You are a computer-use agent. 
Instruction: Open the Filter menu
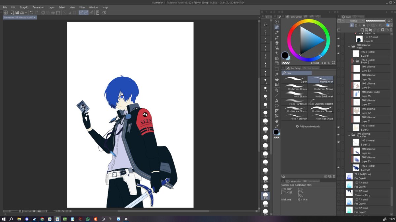[82, 7]
